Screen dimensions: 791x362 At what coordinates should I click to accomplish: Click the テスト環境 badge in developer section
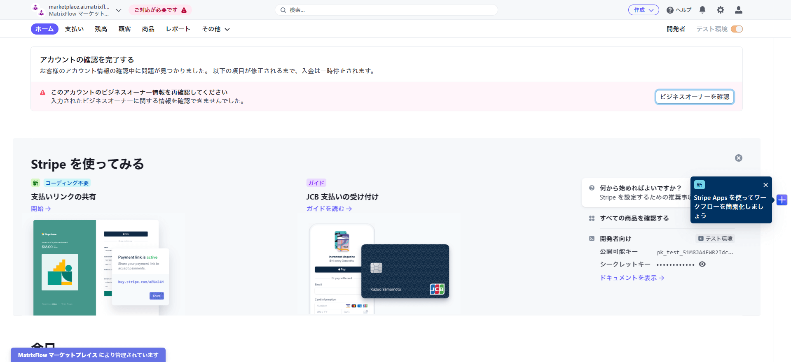tap(715, 239)
